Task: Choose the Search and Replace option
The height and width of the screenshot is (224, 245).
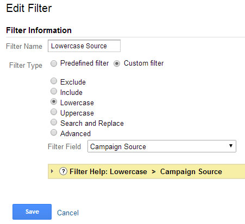Action: (54, 122)
